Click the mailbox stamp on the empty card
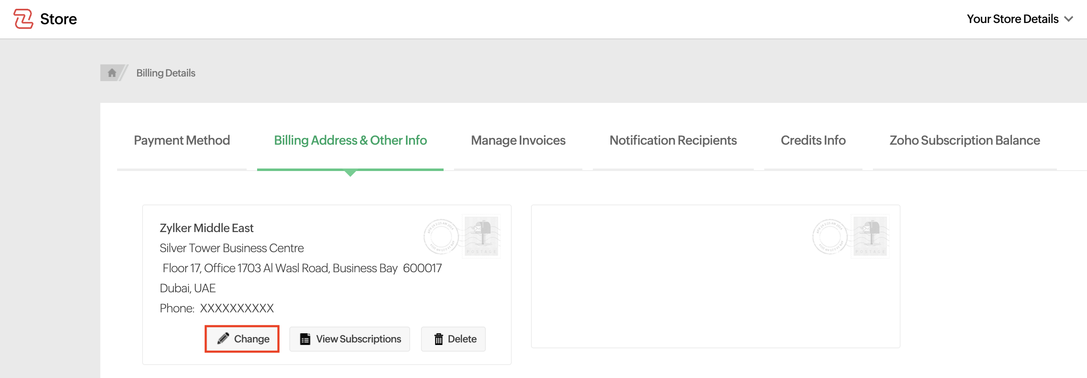Viewport: 1087px width, 378px height. pos(870,236)
